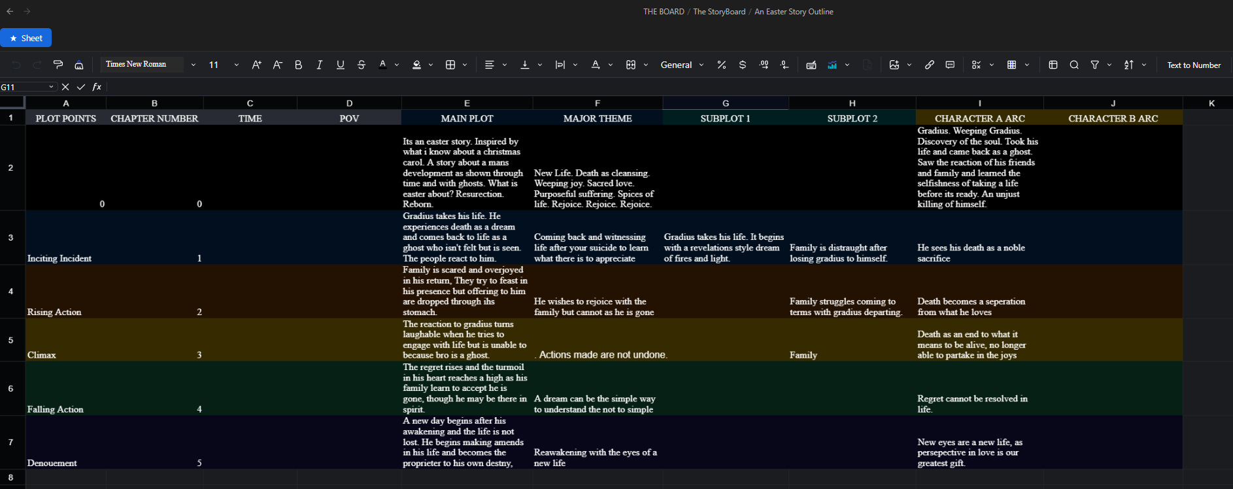
Task: Click the search magnifier icon
Action: 1073,65
